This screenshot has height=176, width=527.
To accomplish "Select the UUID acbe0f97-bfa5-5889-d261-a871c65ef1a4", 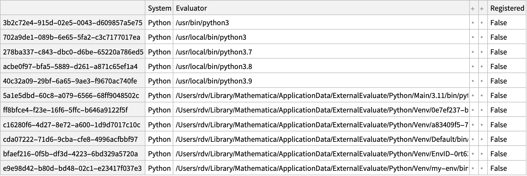I will tap(70, 67).
